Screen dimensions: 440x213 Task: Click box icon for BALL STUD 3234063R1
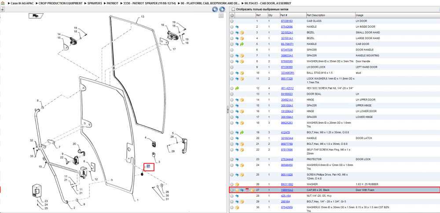[242, 73]
